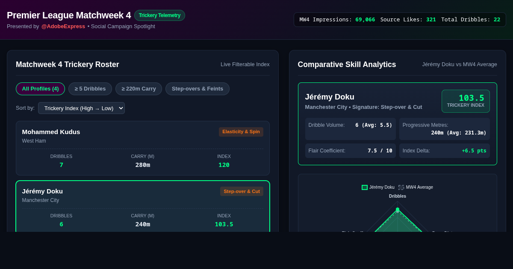Click Doku carry value 240m in roster
513x269 pixels.
143,224
